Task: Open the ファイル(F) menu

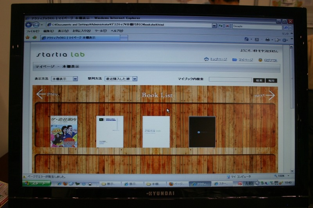Action: 33,31
